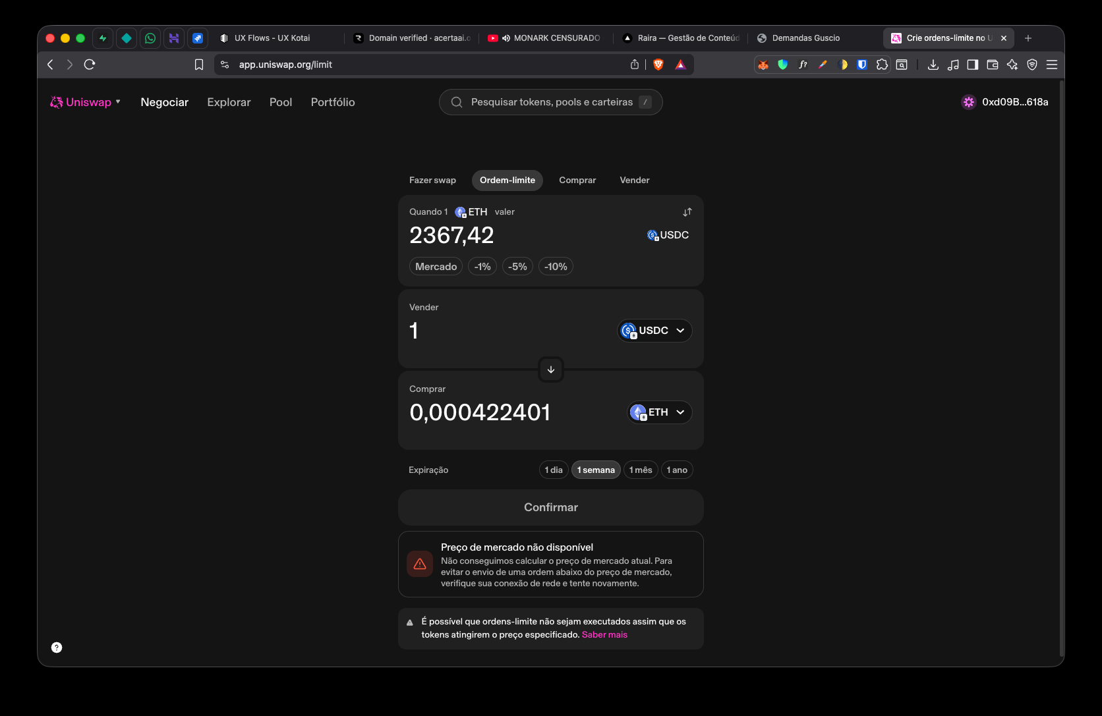Toggle the dark mode moon extension
Image resolution: width=1102 pixels, height=716 pixels.
(842, 65)
